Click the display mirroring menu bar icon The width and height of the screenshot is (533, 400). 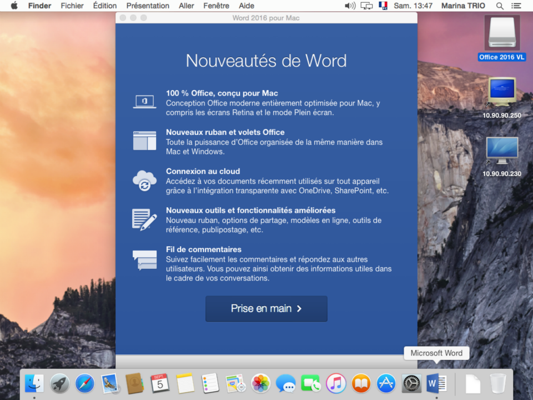pyautogui.click(x=366, y=6)
